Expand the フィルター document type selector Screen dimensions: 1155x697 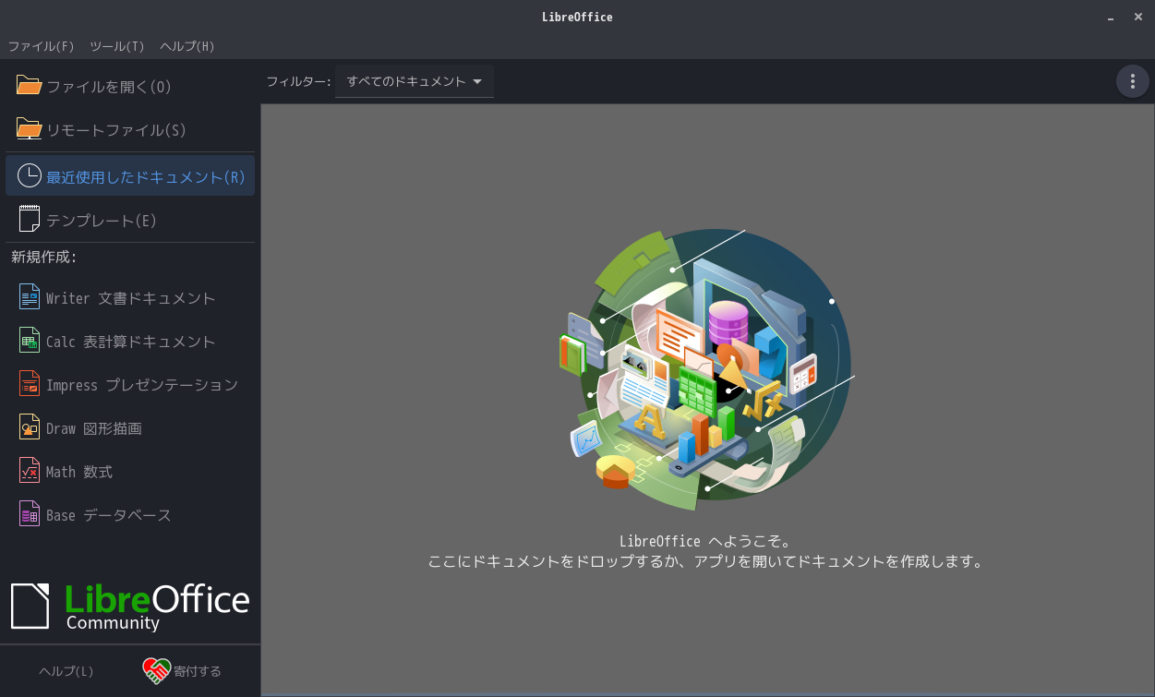413,81
